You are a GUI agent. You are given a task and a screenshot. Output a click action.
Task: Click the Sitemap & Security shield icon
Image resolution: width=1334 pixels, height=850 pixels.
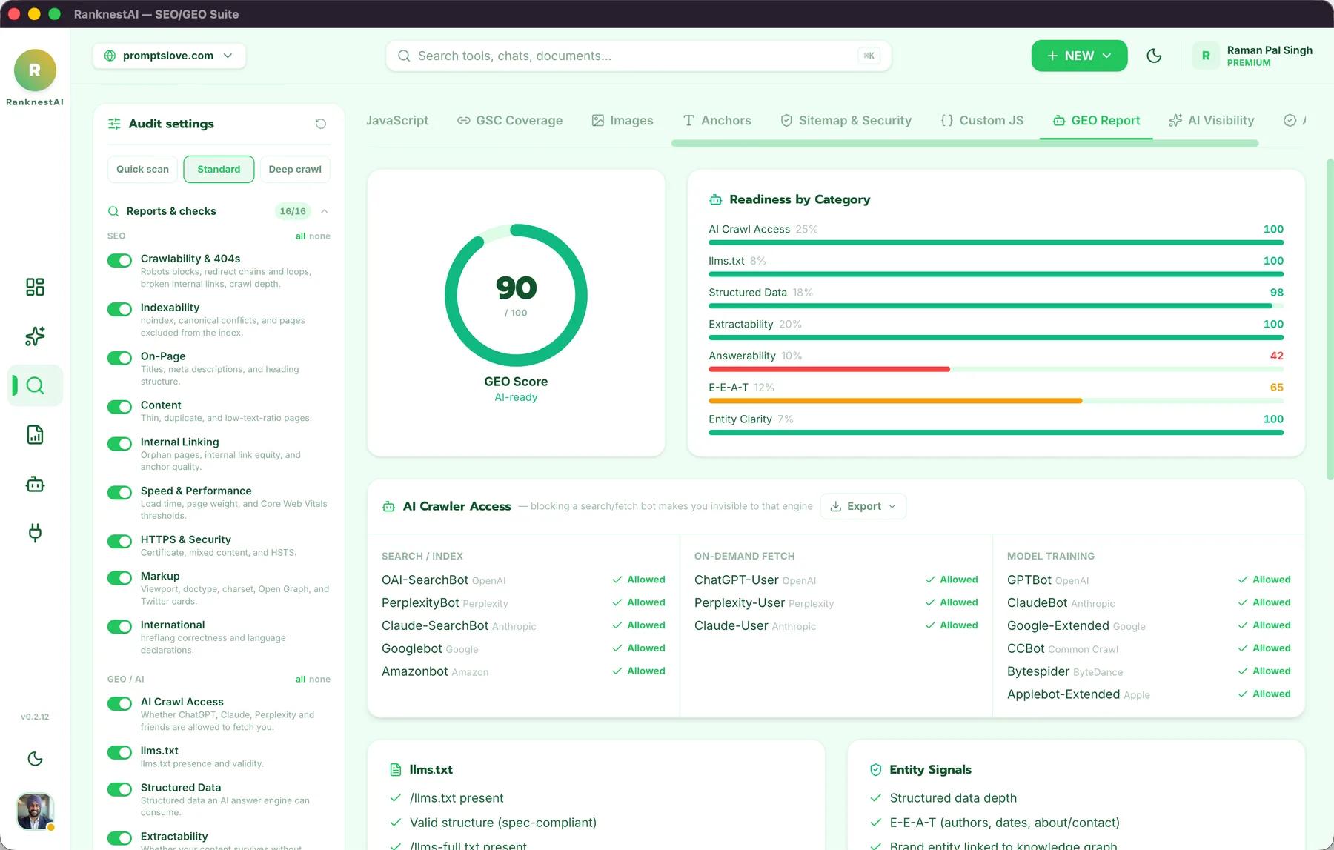787,120
